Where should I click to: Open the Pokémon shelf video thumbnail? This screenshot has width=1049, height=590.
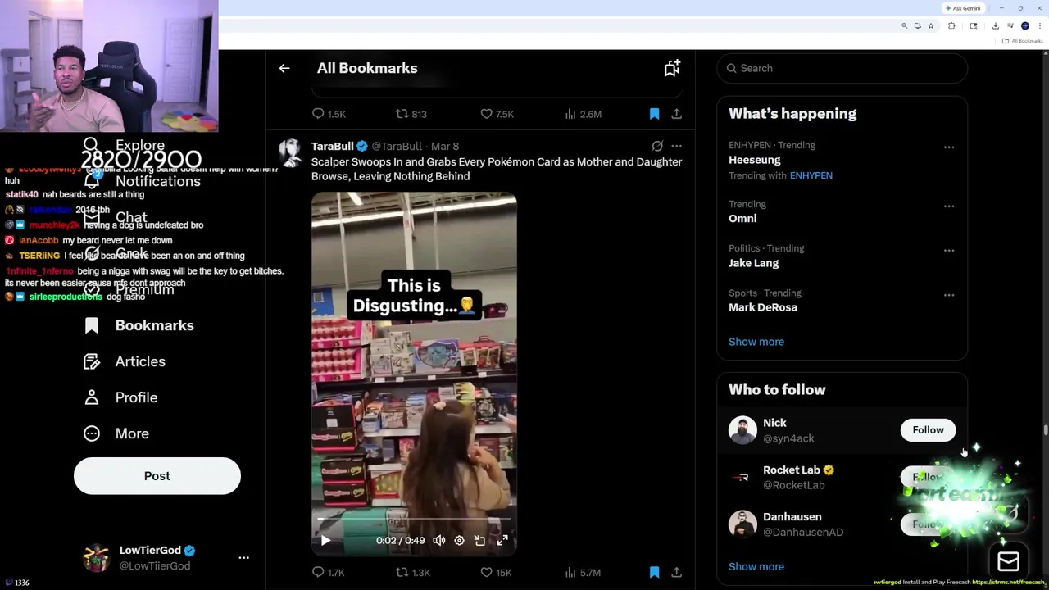click(x=414, y=373)
